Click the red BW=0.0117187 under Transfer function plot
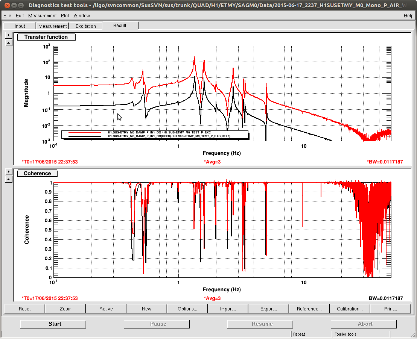Viewport: 417px width, 339px height. pyautogui.click(x=385, y=162)
